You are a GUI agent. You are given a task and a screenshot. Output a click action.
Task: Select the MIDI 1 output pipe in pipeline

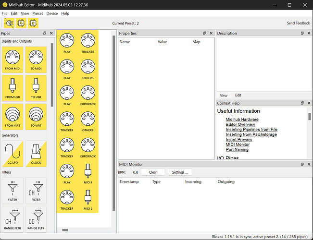point(88,174)
